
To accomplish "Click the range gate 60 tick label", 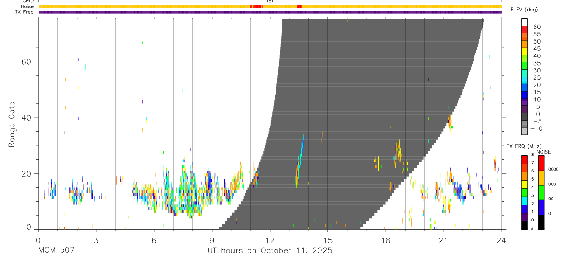I will click(27, 61).
